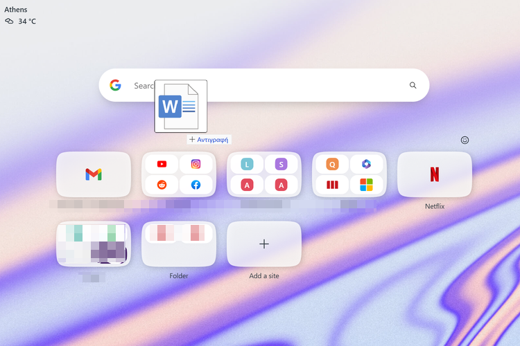Viewport: 520px width, 346px height.
Task: Click the cloud weather icon
Action: tap(9, 21)
